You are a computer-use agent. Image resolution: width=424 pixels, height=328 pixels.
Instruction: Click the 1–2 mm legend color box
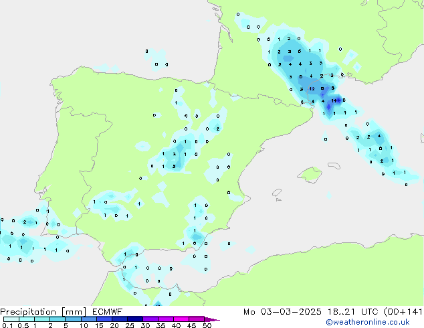pos(42,319)
